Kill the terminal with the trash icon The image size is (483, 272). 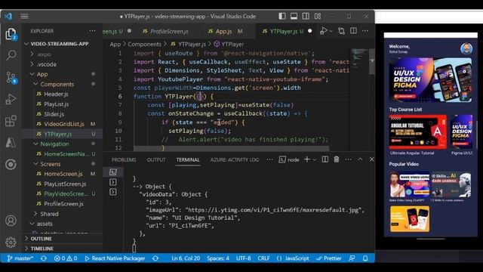coord(337,159)
